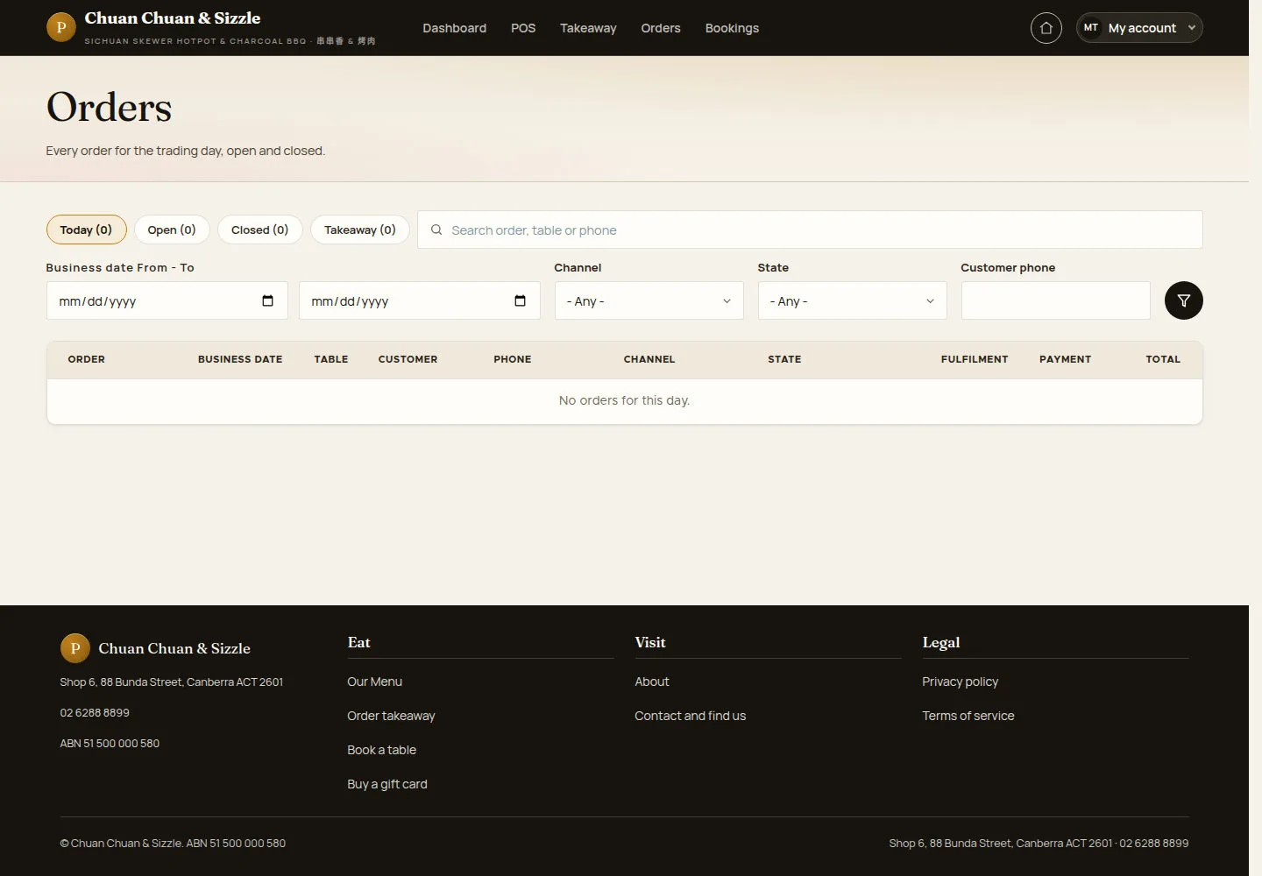Screen dimensions: 1262x876
Task: Filter by the Takeaway (0) tab
Action: (x=359, y=230)
